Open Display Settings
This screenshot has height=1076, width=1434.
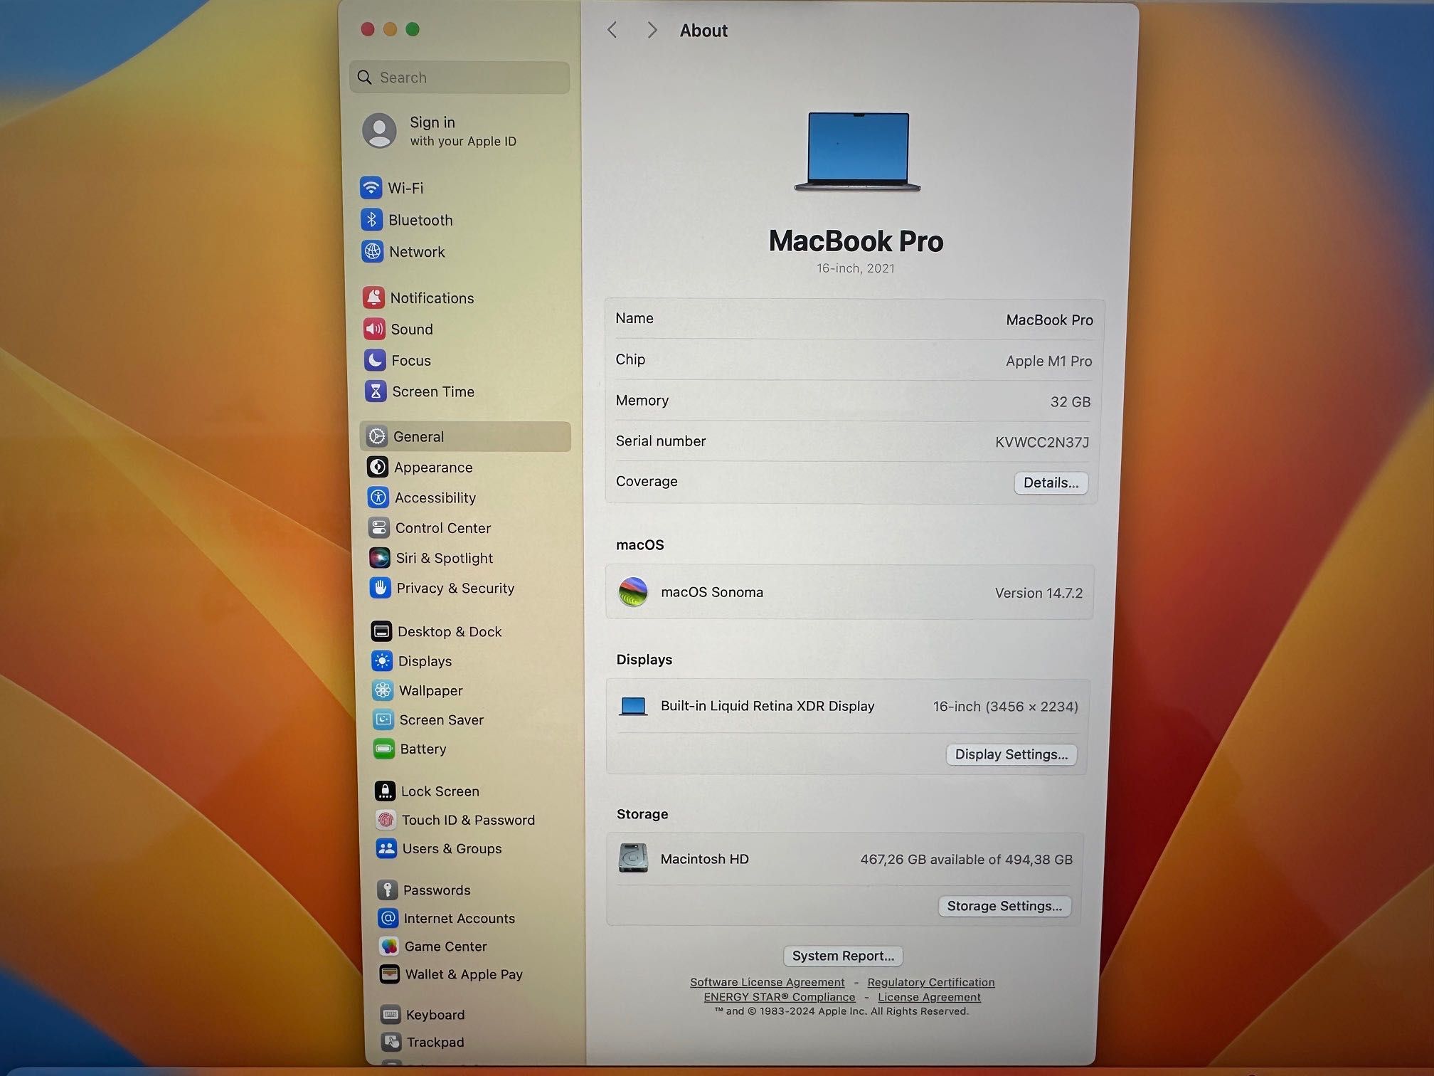coord(1011,754)
